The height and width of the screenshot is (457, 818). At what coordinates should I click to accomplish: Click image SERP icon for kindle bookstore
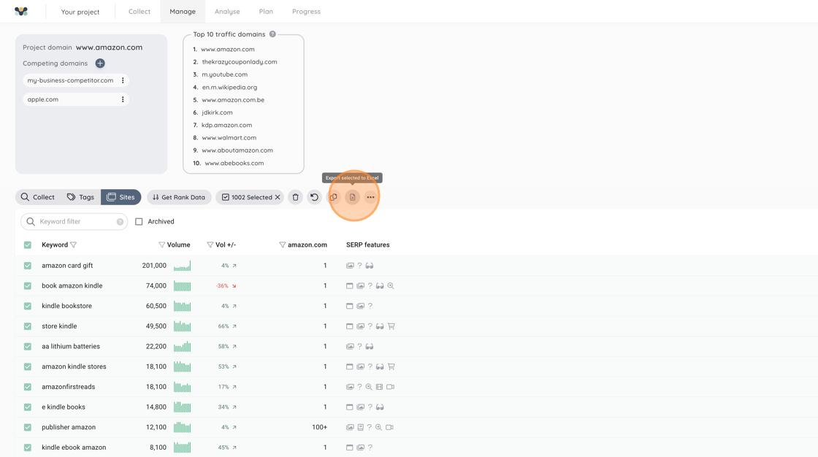coord(361,306)
